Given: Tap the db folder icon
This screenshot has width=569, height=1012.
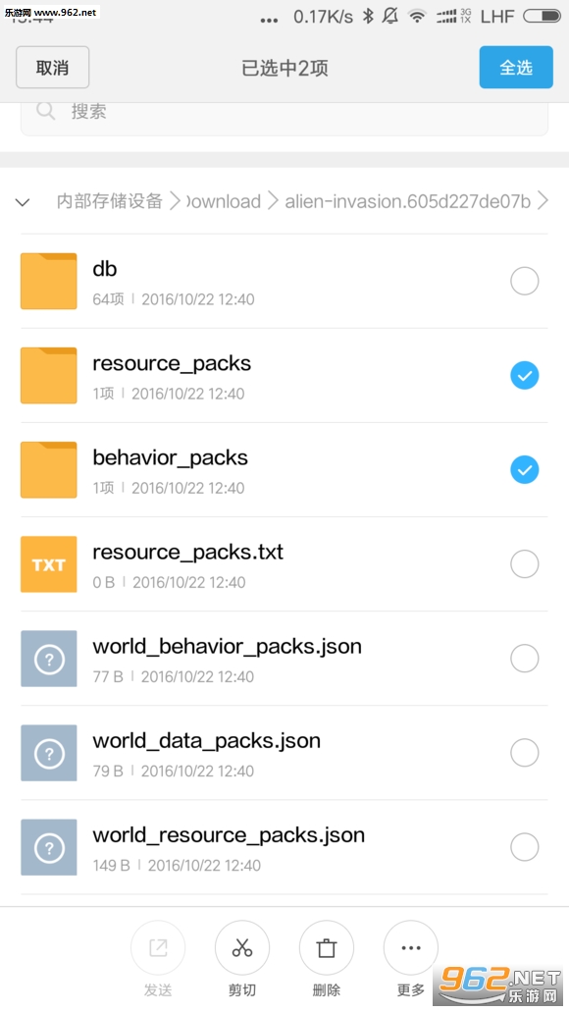Looking at the screenshot, I should point(49,281).
